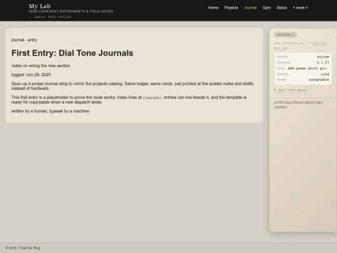The width and height of the screenshot is (337, 253).
Task: Navigate to the About page
Action: [x=281, y=7]
